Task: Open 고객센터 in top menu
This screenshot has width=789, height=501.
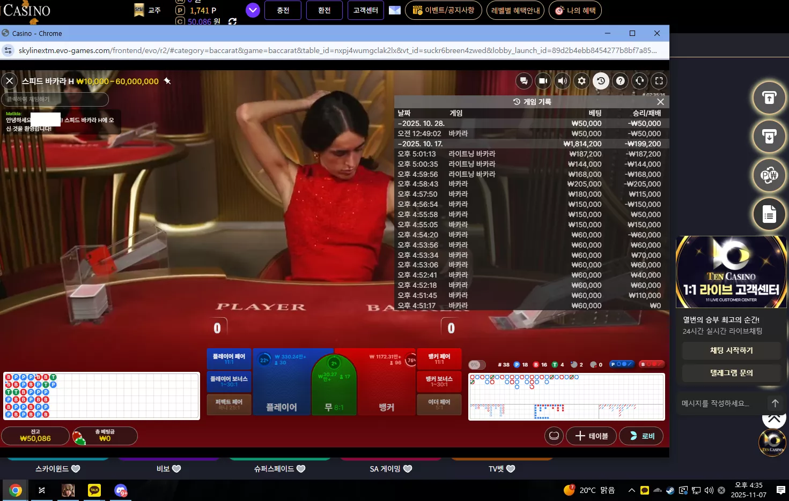Action: (x=366, y=10)
